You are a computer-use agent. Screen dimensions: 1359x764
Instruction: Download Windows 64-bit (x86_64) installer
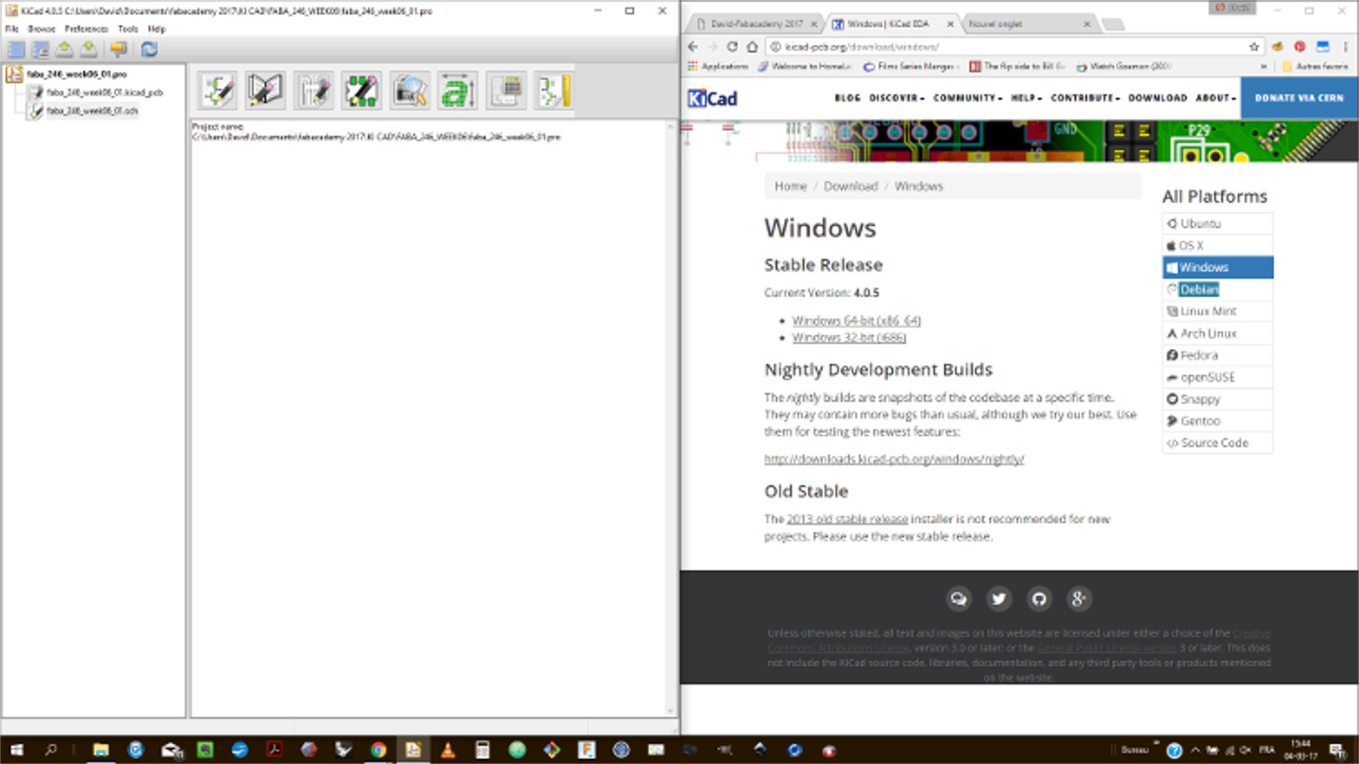tap(856, 321)
